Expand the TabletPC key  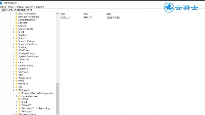(17, 105)
